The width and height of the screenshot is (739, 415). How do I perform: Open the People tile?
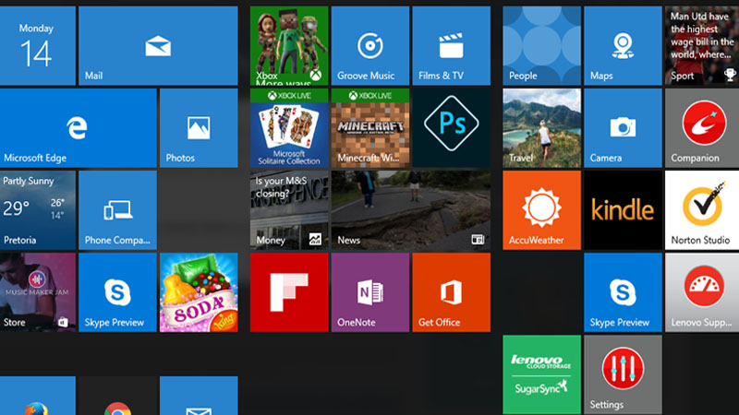541,45
